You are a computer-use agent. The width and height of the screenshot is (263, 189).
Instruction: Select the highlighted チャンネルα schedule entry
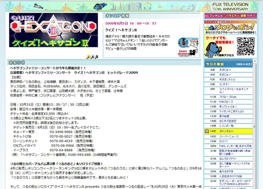[229, 131]
